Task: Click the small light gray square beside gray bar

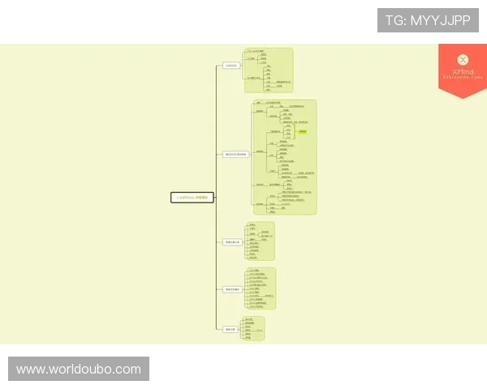Action: [x=438, y=41]
